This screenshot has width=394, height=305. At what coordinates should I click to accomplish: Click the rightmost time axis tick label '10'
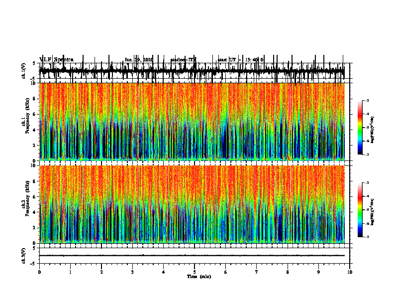pos(350,272)
